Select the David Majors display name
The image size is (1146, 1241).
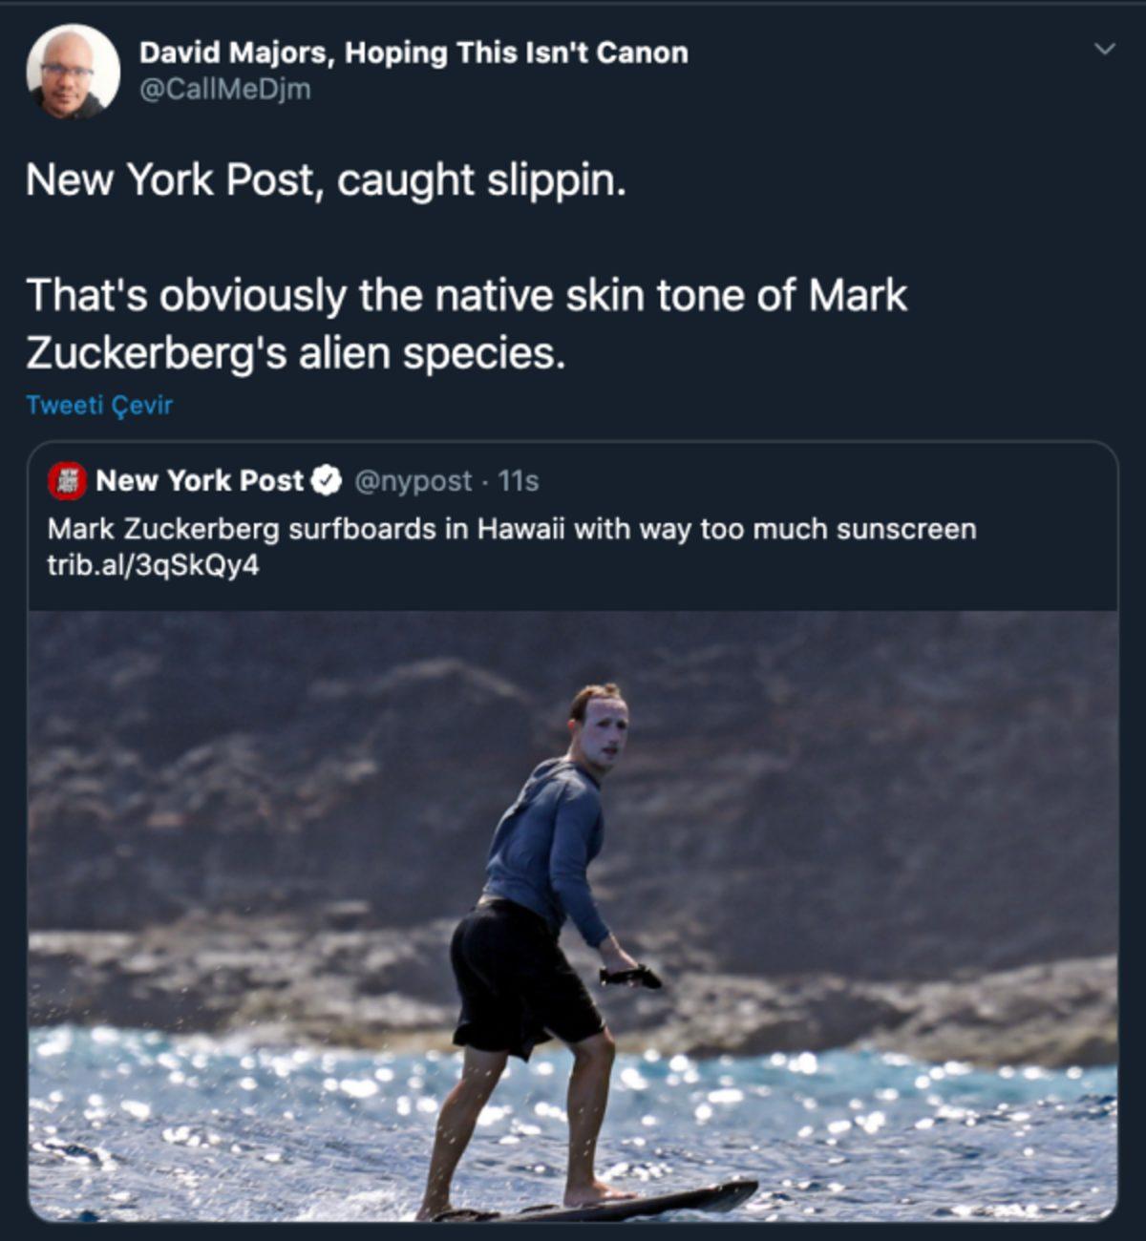(x=413, y=53)
